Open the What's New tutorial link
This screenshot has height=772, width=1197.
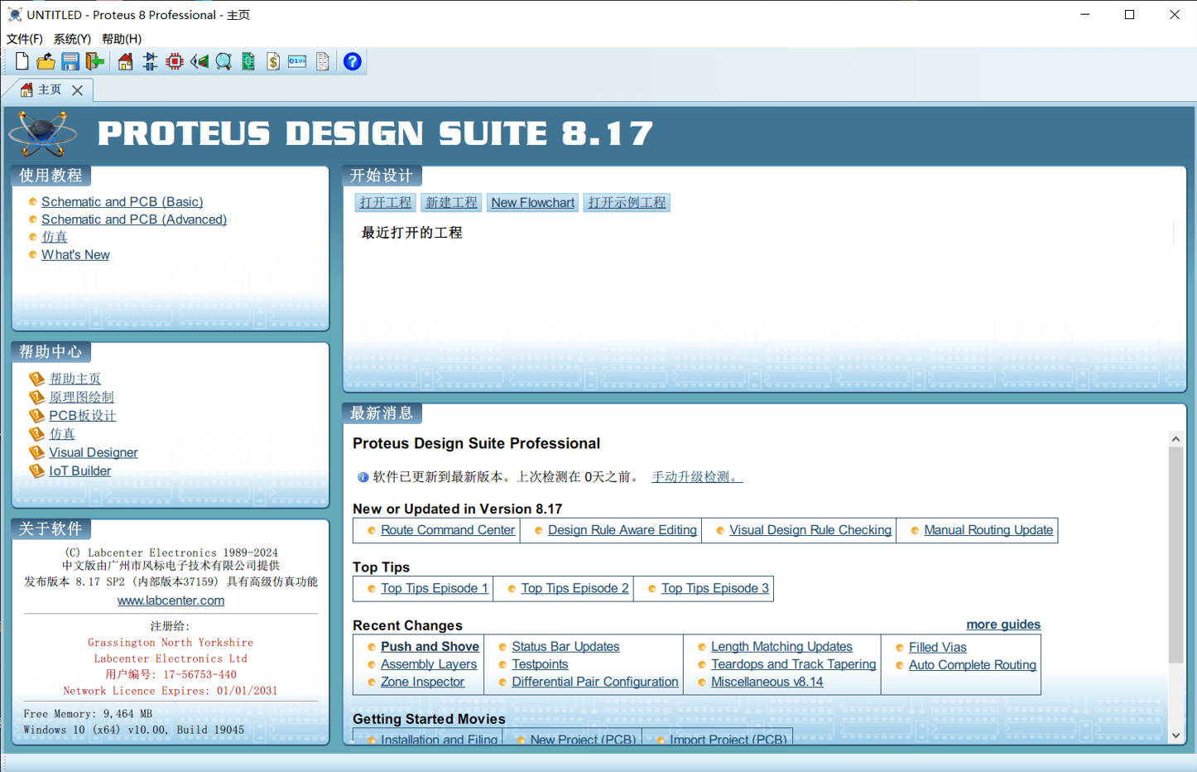click(75, 254)
